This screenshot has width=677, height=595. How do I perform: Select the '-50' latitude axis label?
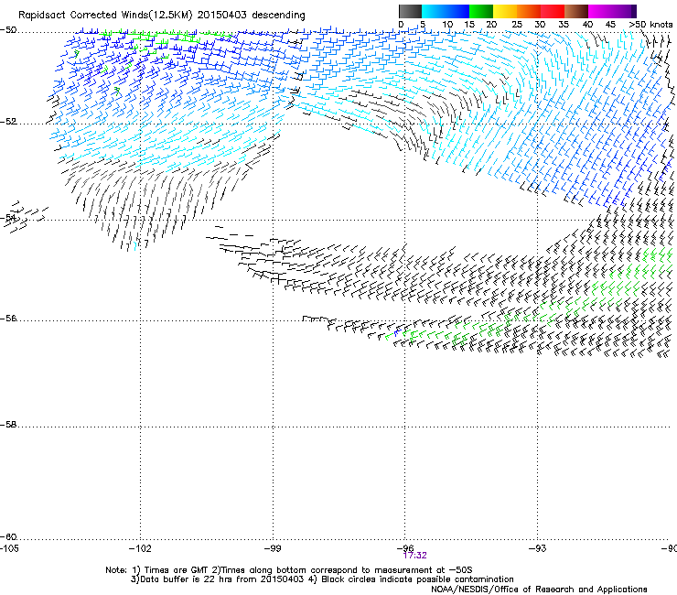tap(8, 30)
